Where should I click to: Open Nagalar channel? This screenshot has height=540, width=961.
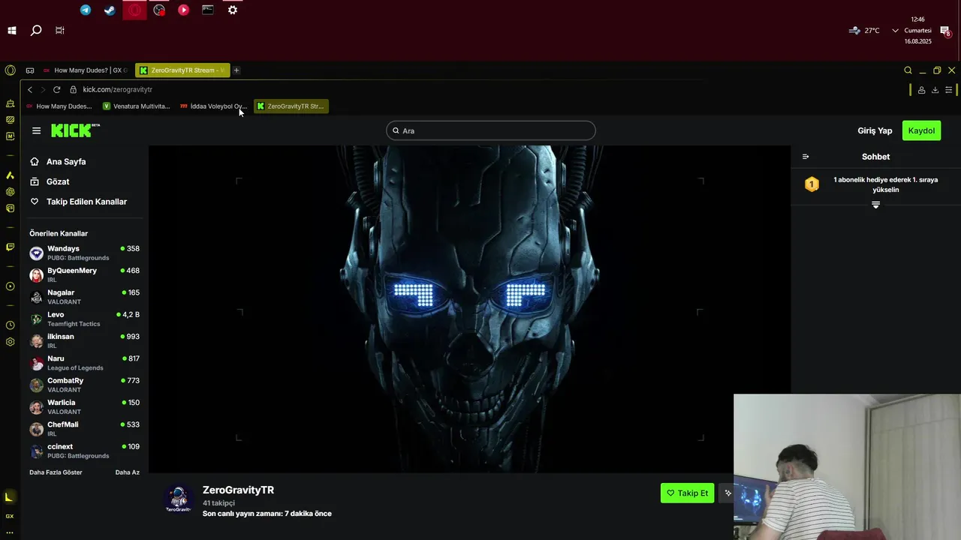tap(84, 297)
